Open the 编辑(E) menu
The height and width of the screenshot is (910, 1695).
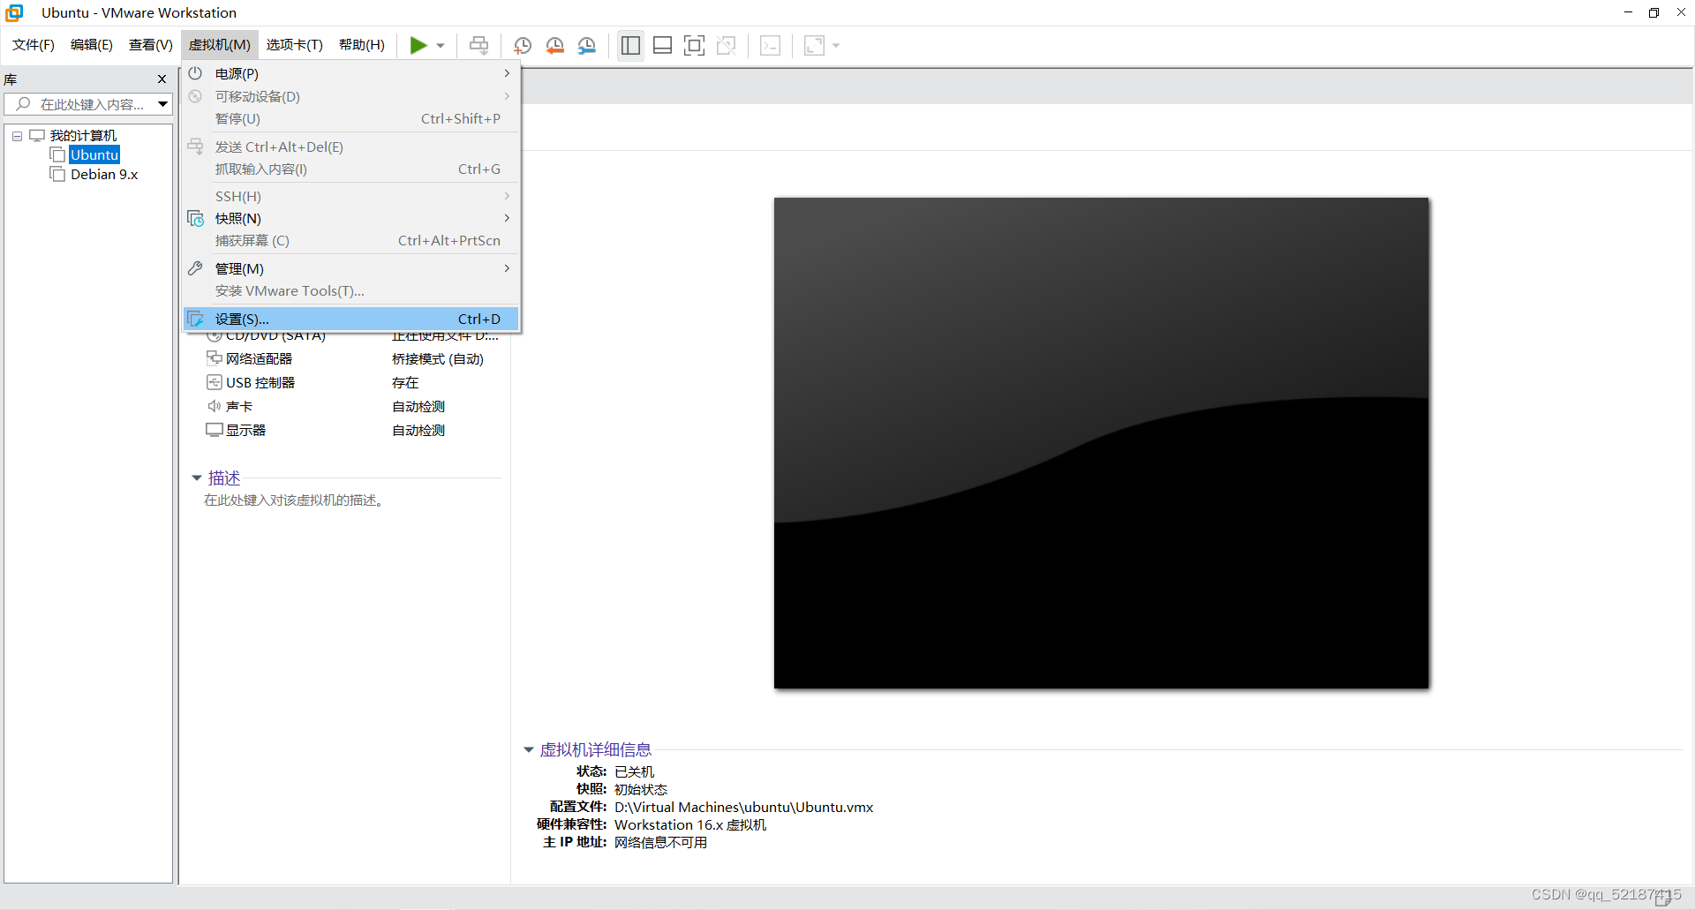pos(92,45)
